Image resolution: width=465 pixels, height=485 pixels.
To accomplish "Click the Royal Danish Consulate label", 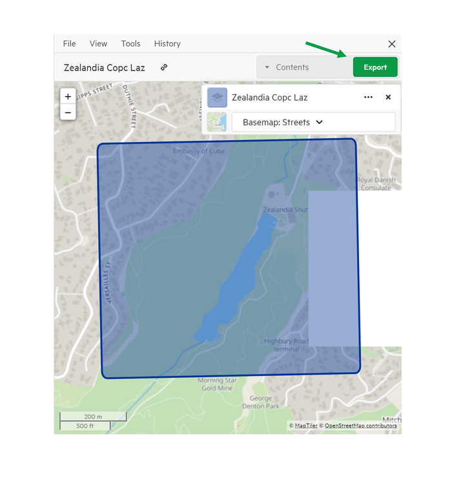I will pos(376,183).
